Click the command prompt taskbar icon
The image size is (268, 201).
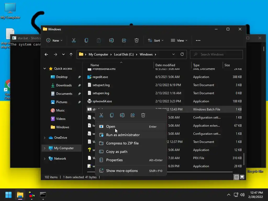point(43,195)
